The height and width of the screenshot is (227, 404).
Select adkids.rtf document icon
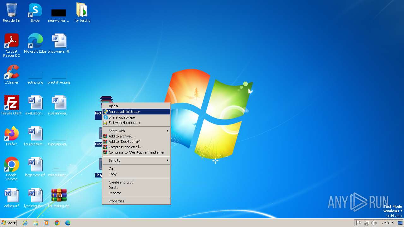tap(11, 198)
